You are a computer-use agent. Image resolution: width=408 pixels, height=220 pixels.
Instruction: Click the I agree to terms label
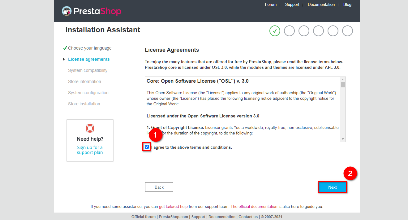[x=191, y=147]
